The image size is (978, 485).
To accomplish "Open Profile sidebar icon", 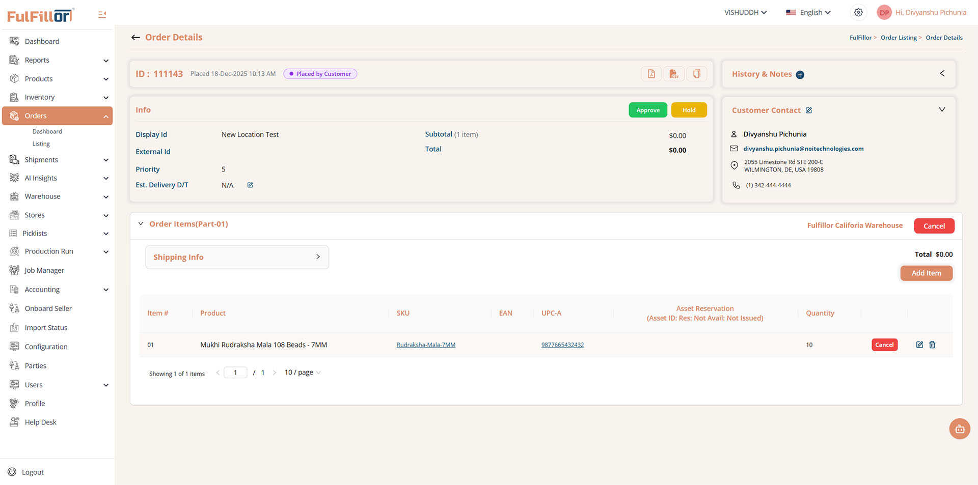I will tap(14, 404).
